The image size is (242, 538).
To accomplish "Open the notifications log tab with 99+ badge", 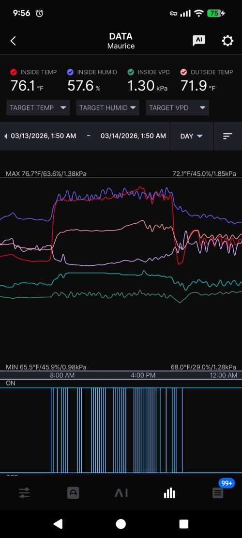I will (x=218, y=493).
